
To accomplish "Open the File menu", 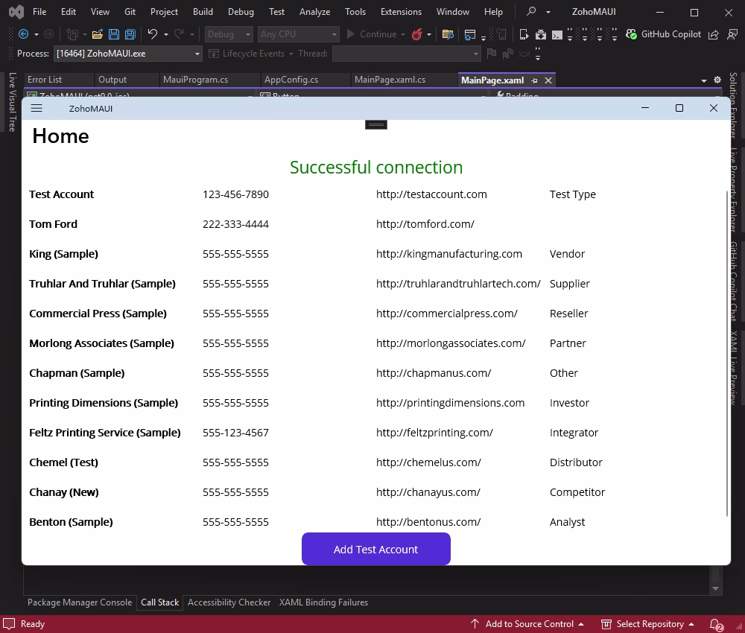I will (39, 12).
